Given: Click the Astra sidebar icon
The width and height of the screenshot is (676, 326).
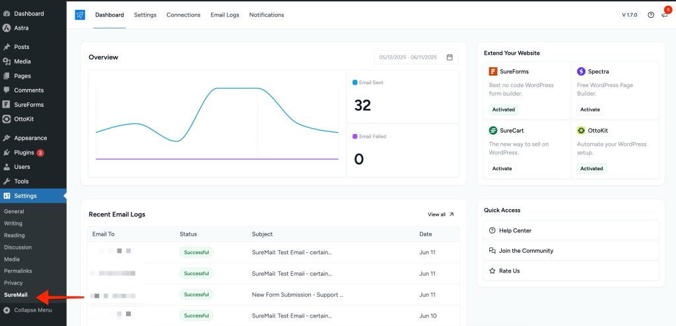Looking at the screenshot, I should pos(7,28).
